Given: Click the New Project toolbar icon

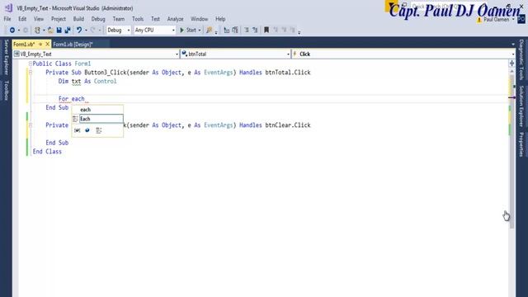Looking at the screenshot, I should click(x=37, y=31).
